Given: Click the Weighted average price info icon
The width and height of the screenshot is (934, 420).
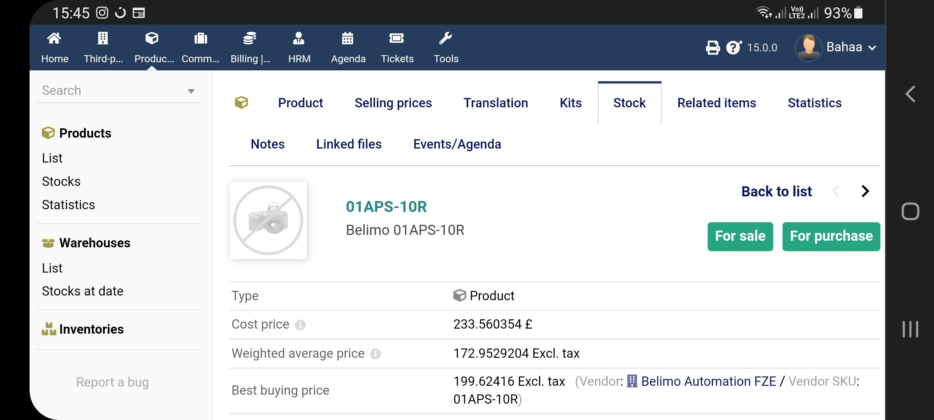Looking at the screenshot, I should pos(376,354).
